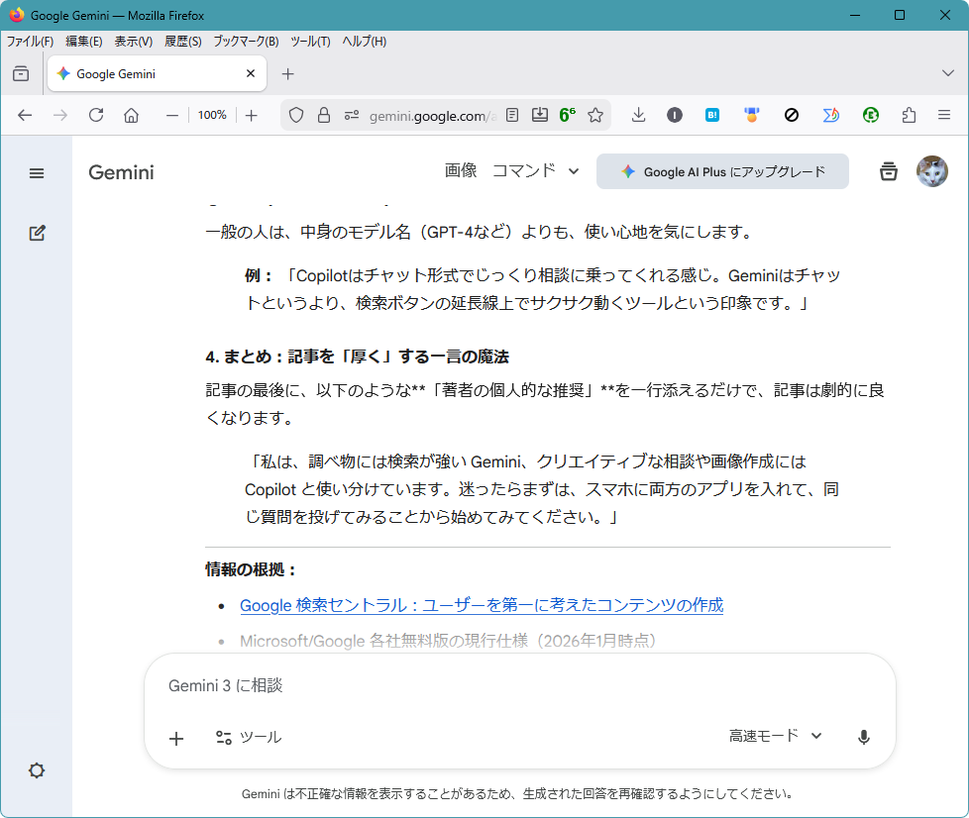Start a new chat with pencil icon
The image size is (969, 818).
point(37,233)
